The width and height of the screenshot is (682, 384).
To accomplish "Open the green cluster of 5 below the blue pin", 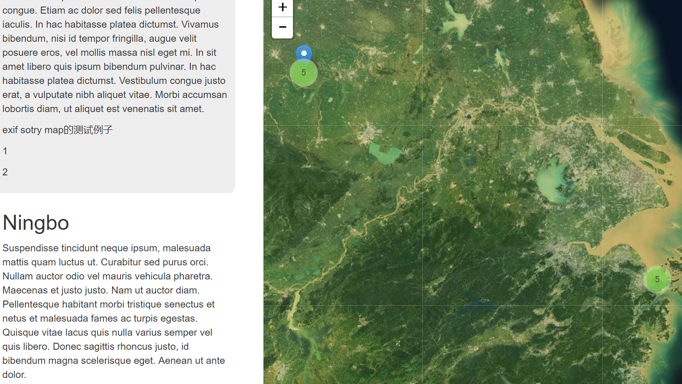I will tap(304, 73).
